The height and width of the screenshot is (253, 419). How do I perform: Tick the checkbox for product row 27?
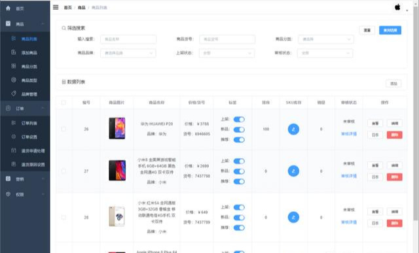coord(64,171)
